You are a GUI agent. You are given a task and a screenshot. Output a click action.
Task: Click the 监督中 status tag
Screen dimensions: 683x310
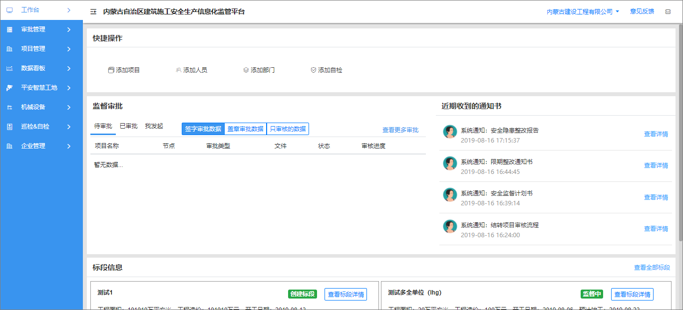click(x=592, y=294)
